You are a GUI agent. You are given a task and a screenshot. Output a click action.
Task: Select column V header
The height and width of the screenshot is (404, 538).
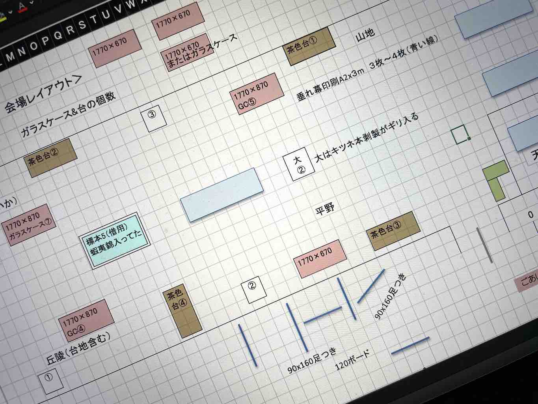118,10
